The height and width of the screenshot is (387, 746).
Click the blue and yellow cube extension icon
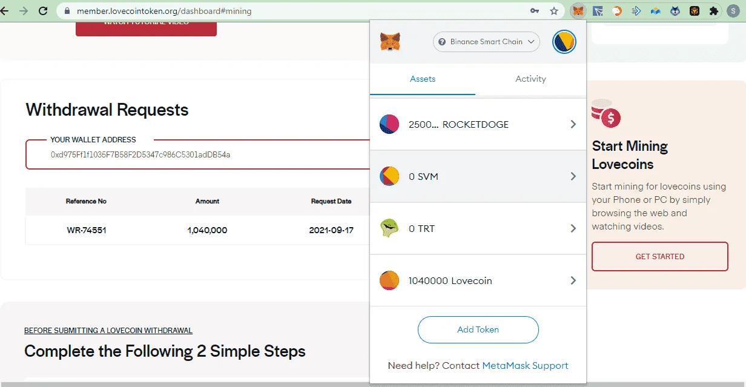[656, 11]
